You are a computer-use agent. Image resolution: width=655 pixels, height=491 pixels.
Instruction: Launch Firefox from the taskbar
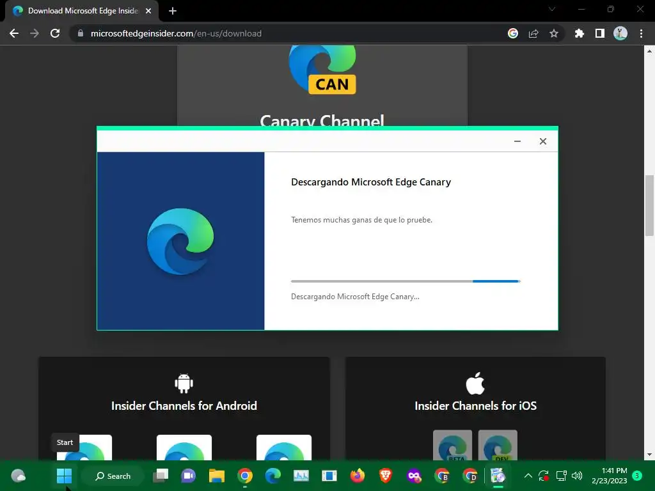coord(357,476)
